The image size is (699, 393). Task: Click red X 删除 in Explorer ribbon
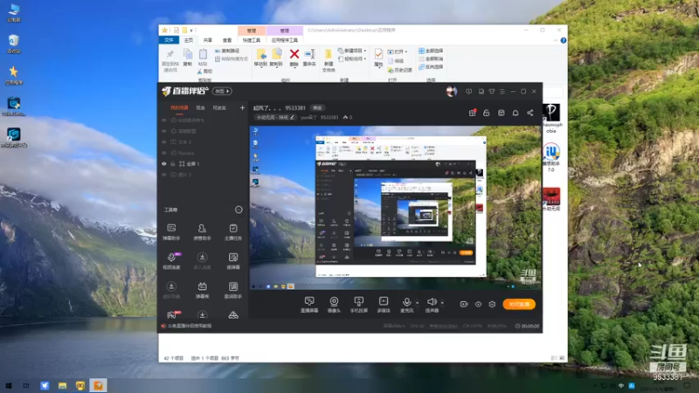(x=294, y=58)
